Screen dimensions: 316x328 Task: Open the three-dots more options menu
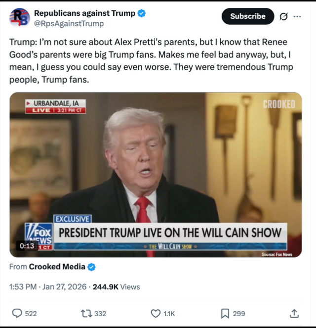coord(297,16)
